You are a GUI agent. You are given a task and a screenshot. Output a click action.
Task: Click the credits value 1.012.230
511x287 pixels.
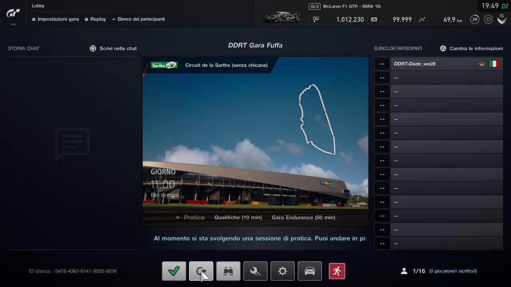pyautogui.click(x=350, y=19)
